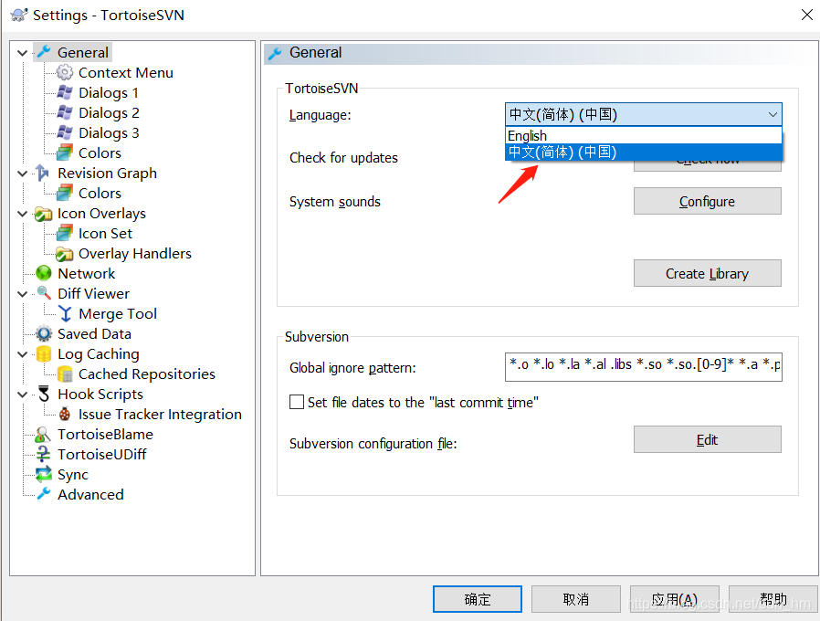The width and height of the screenshot is (820, 621).
Task: Collapse the Log Caching tree node
Action: [x=23, y=354]
